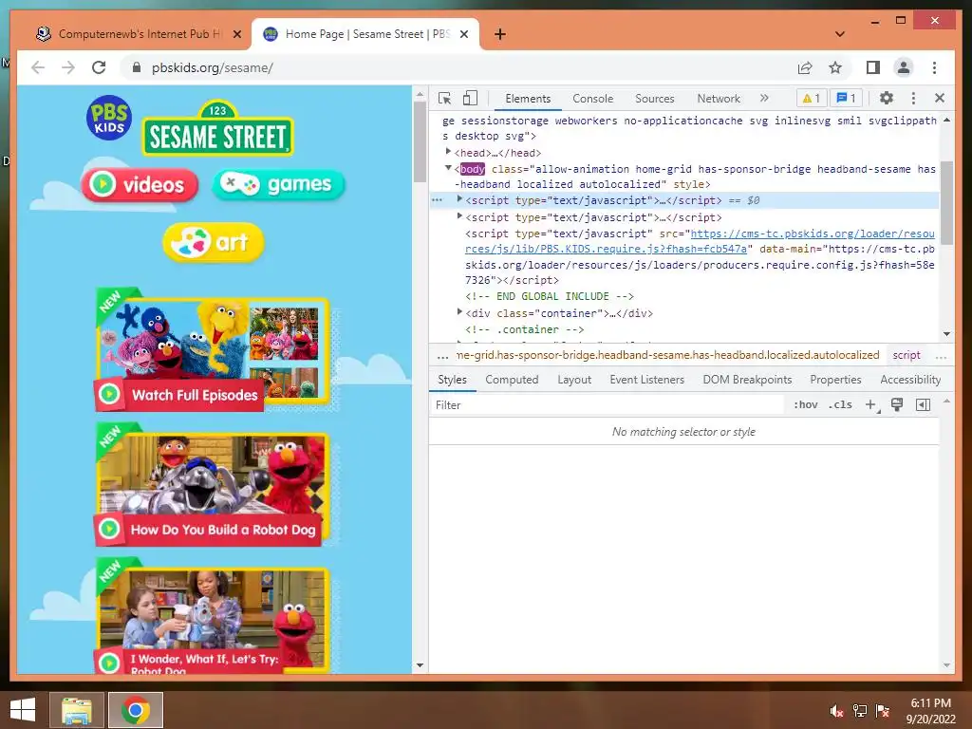Open the Event Listeners tab

(x=646, y=380)
